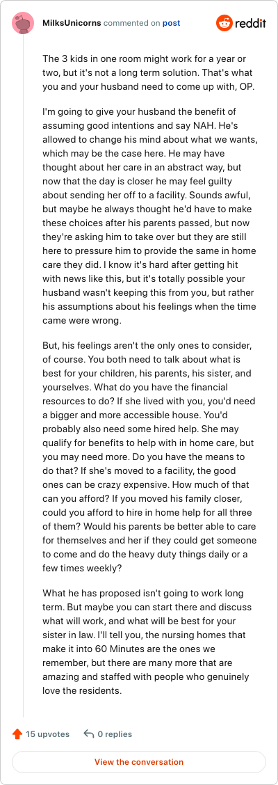Click the View the conversation button
The height and width of the screenshot is (785, 278).
tap(139, 763)
